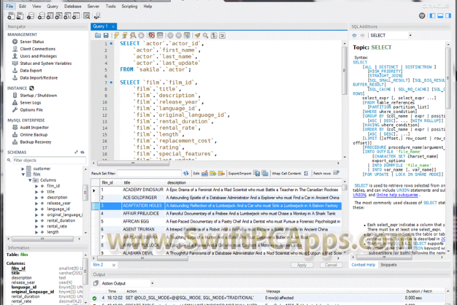Collapse the Columns node under film

pyautogui.click(x=30, y=180)
